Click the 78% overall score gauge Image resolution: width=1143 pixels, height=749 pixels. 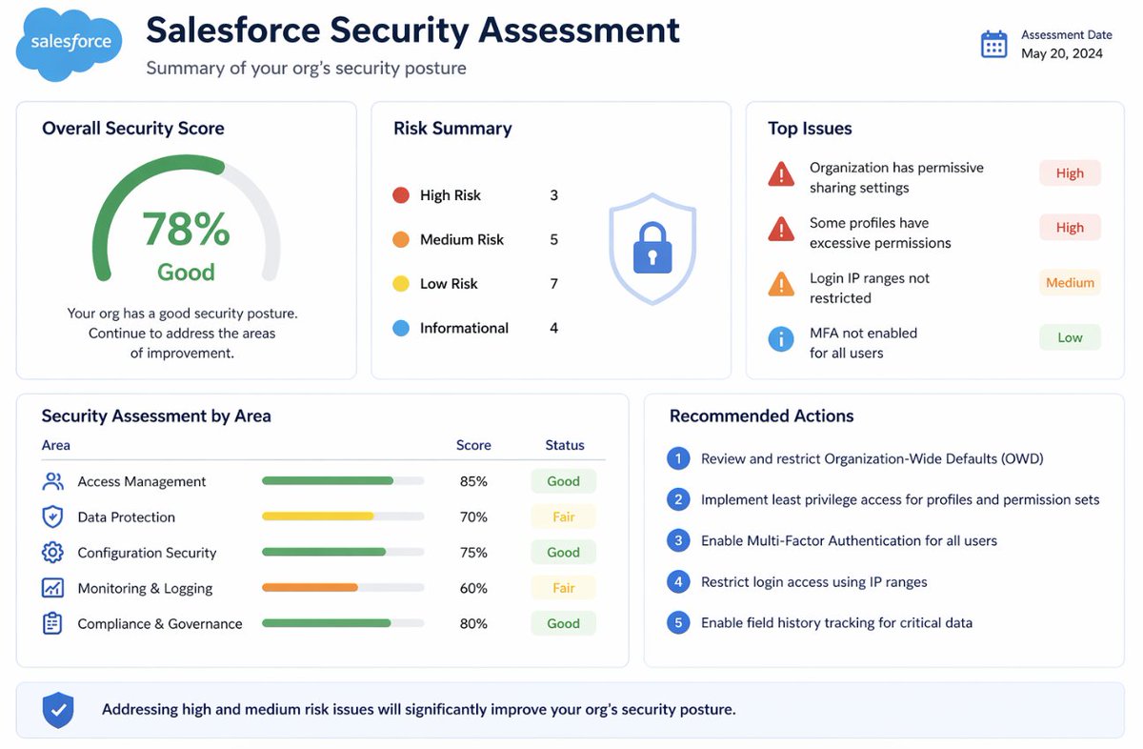pos(186,219)
